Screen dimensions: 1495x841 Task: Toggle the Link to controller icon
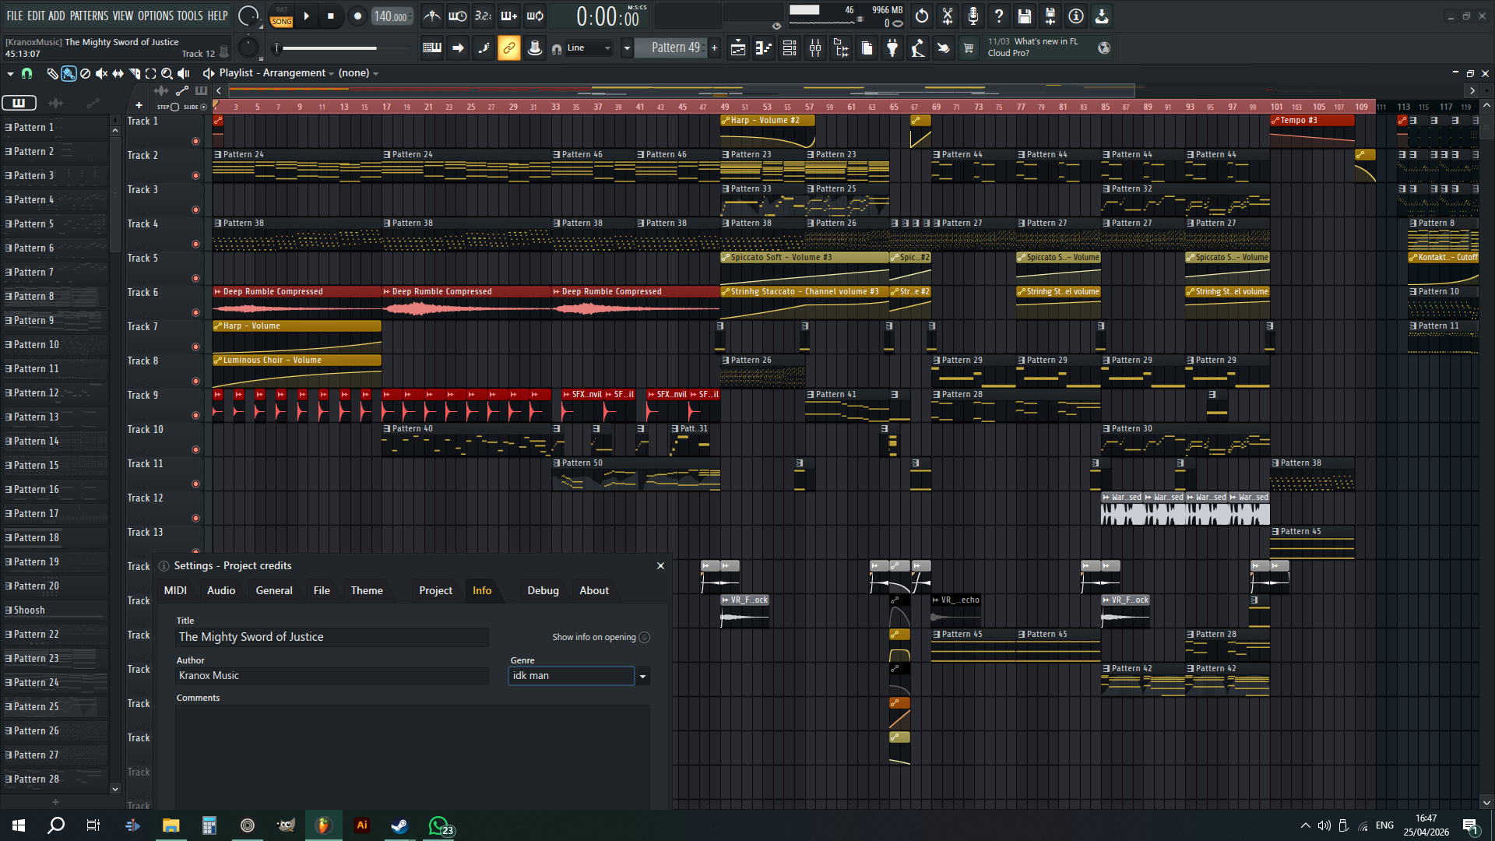(508, 48)
